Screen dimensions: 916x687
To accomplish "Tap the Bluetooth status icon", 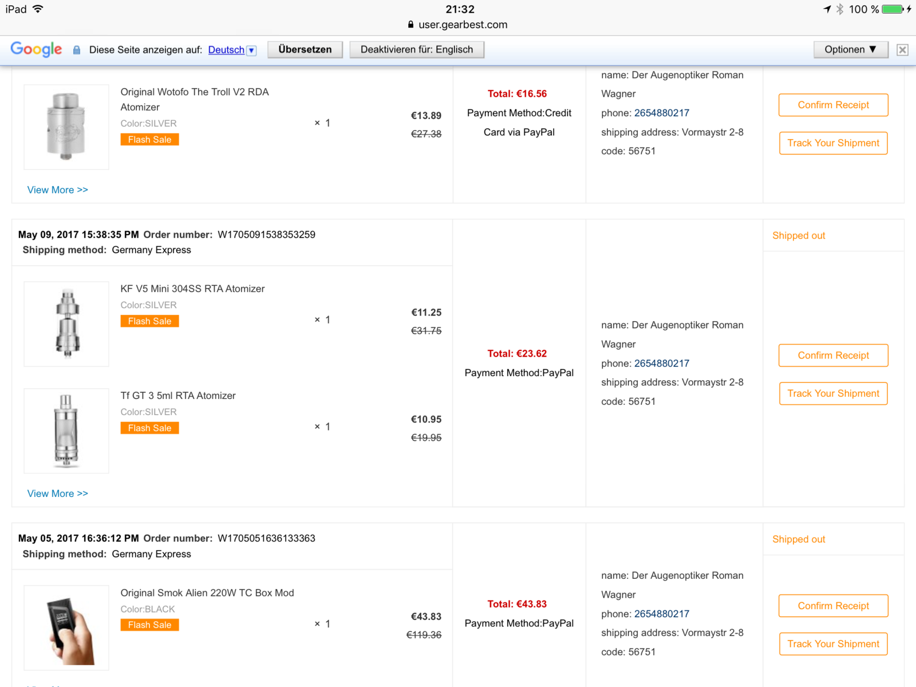I will click(840, 9).
